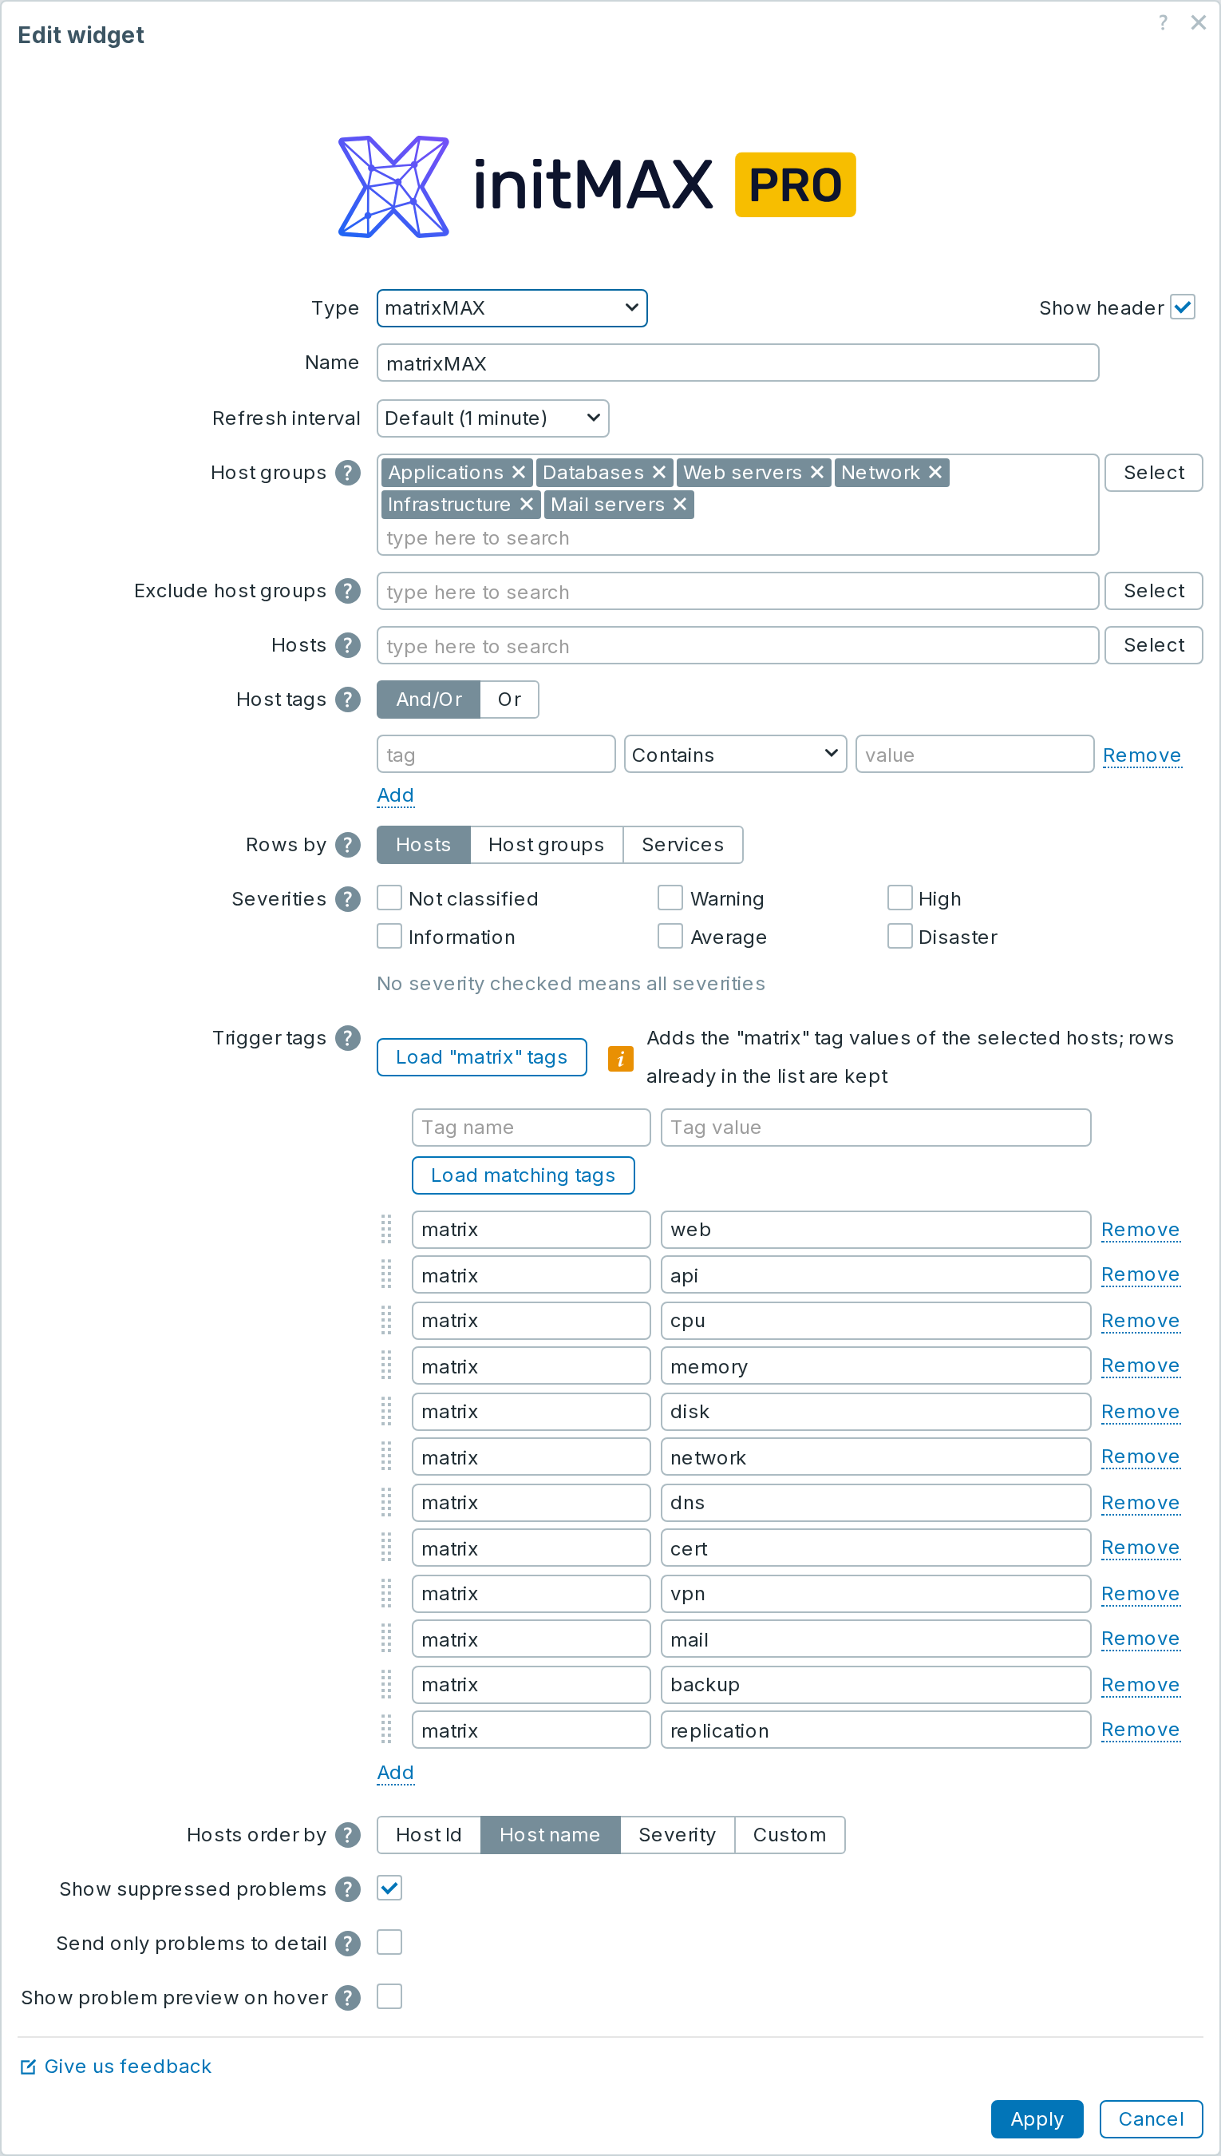Click the Apply button
This screenshot has width=1221, height=2156.
tap(1037, 2119)
